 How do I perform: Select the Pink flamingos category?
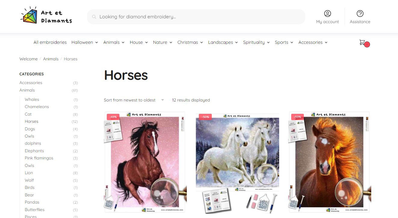point(39,158)
